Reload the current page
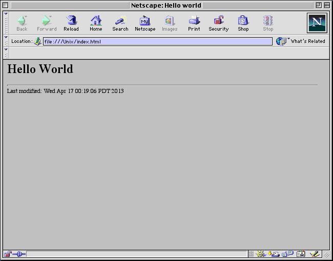This screenshot has height=261, width=333. point(71,23)
